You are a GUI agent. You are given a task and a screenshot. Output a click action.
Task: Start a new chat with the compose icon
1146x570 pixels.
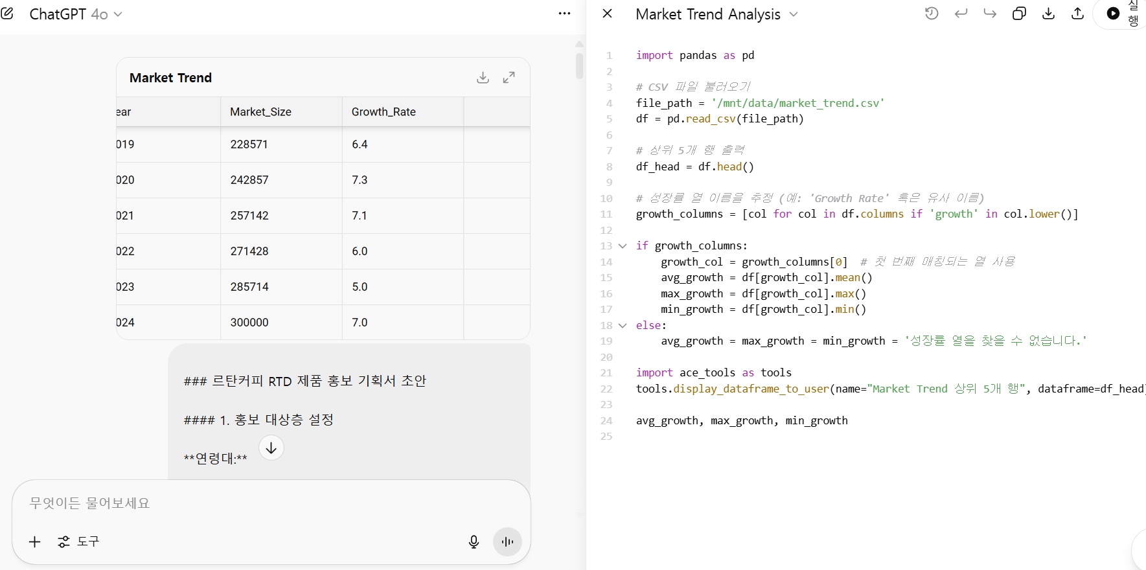pos(7,14)
